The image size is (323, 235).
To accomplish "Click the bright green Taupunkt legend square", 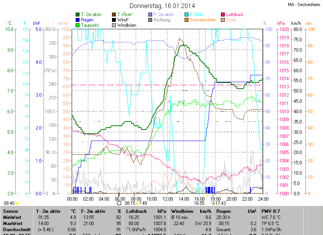I will coord(78,25).
